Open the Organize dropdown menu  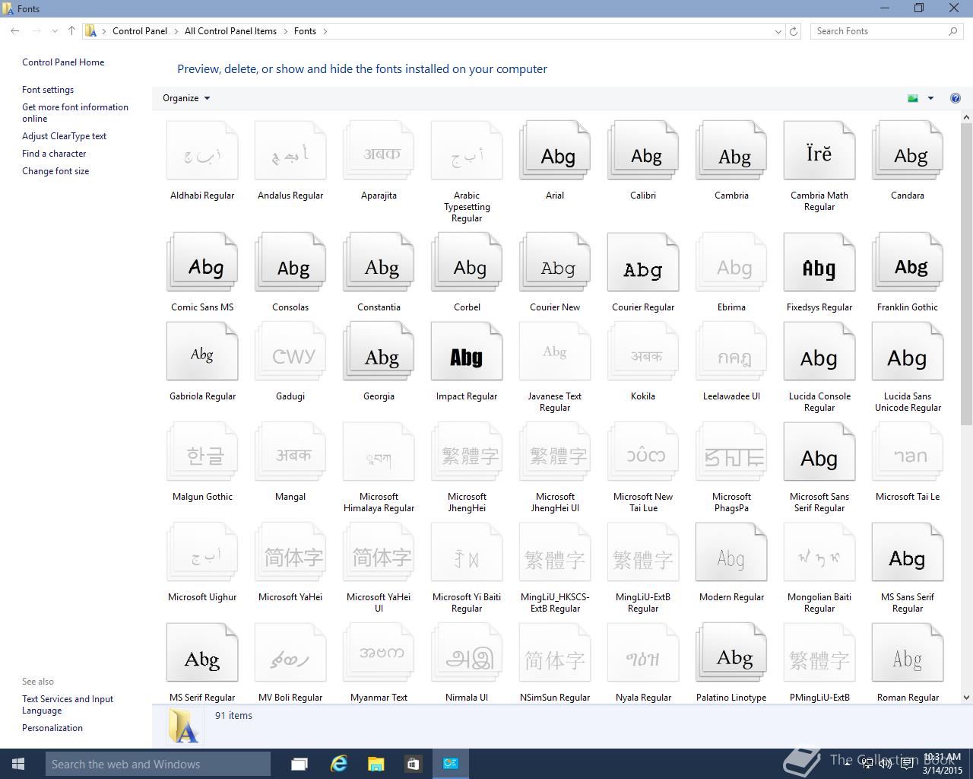coord(186,98)
